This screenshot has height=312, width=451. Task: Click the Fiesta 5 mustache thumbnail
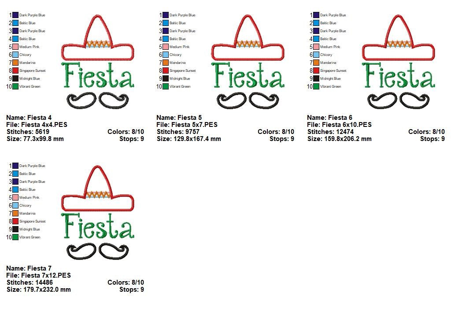coord(249,99)
